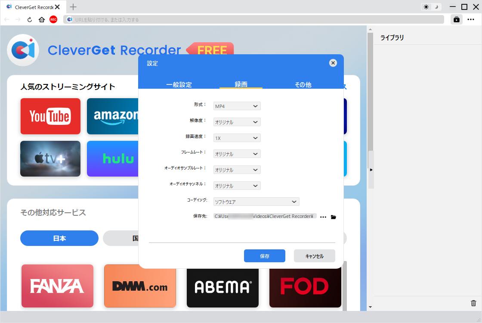This screenshot has width=482, height=323.
Task: Expand the 解像度 dropdown
Action: point(237,122)
